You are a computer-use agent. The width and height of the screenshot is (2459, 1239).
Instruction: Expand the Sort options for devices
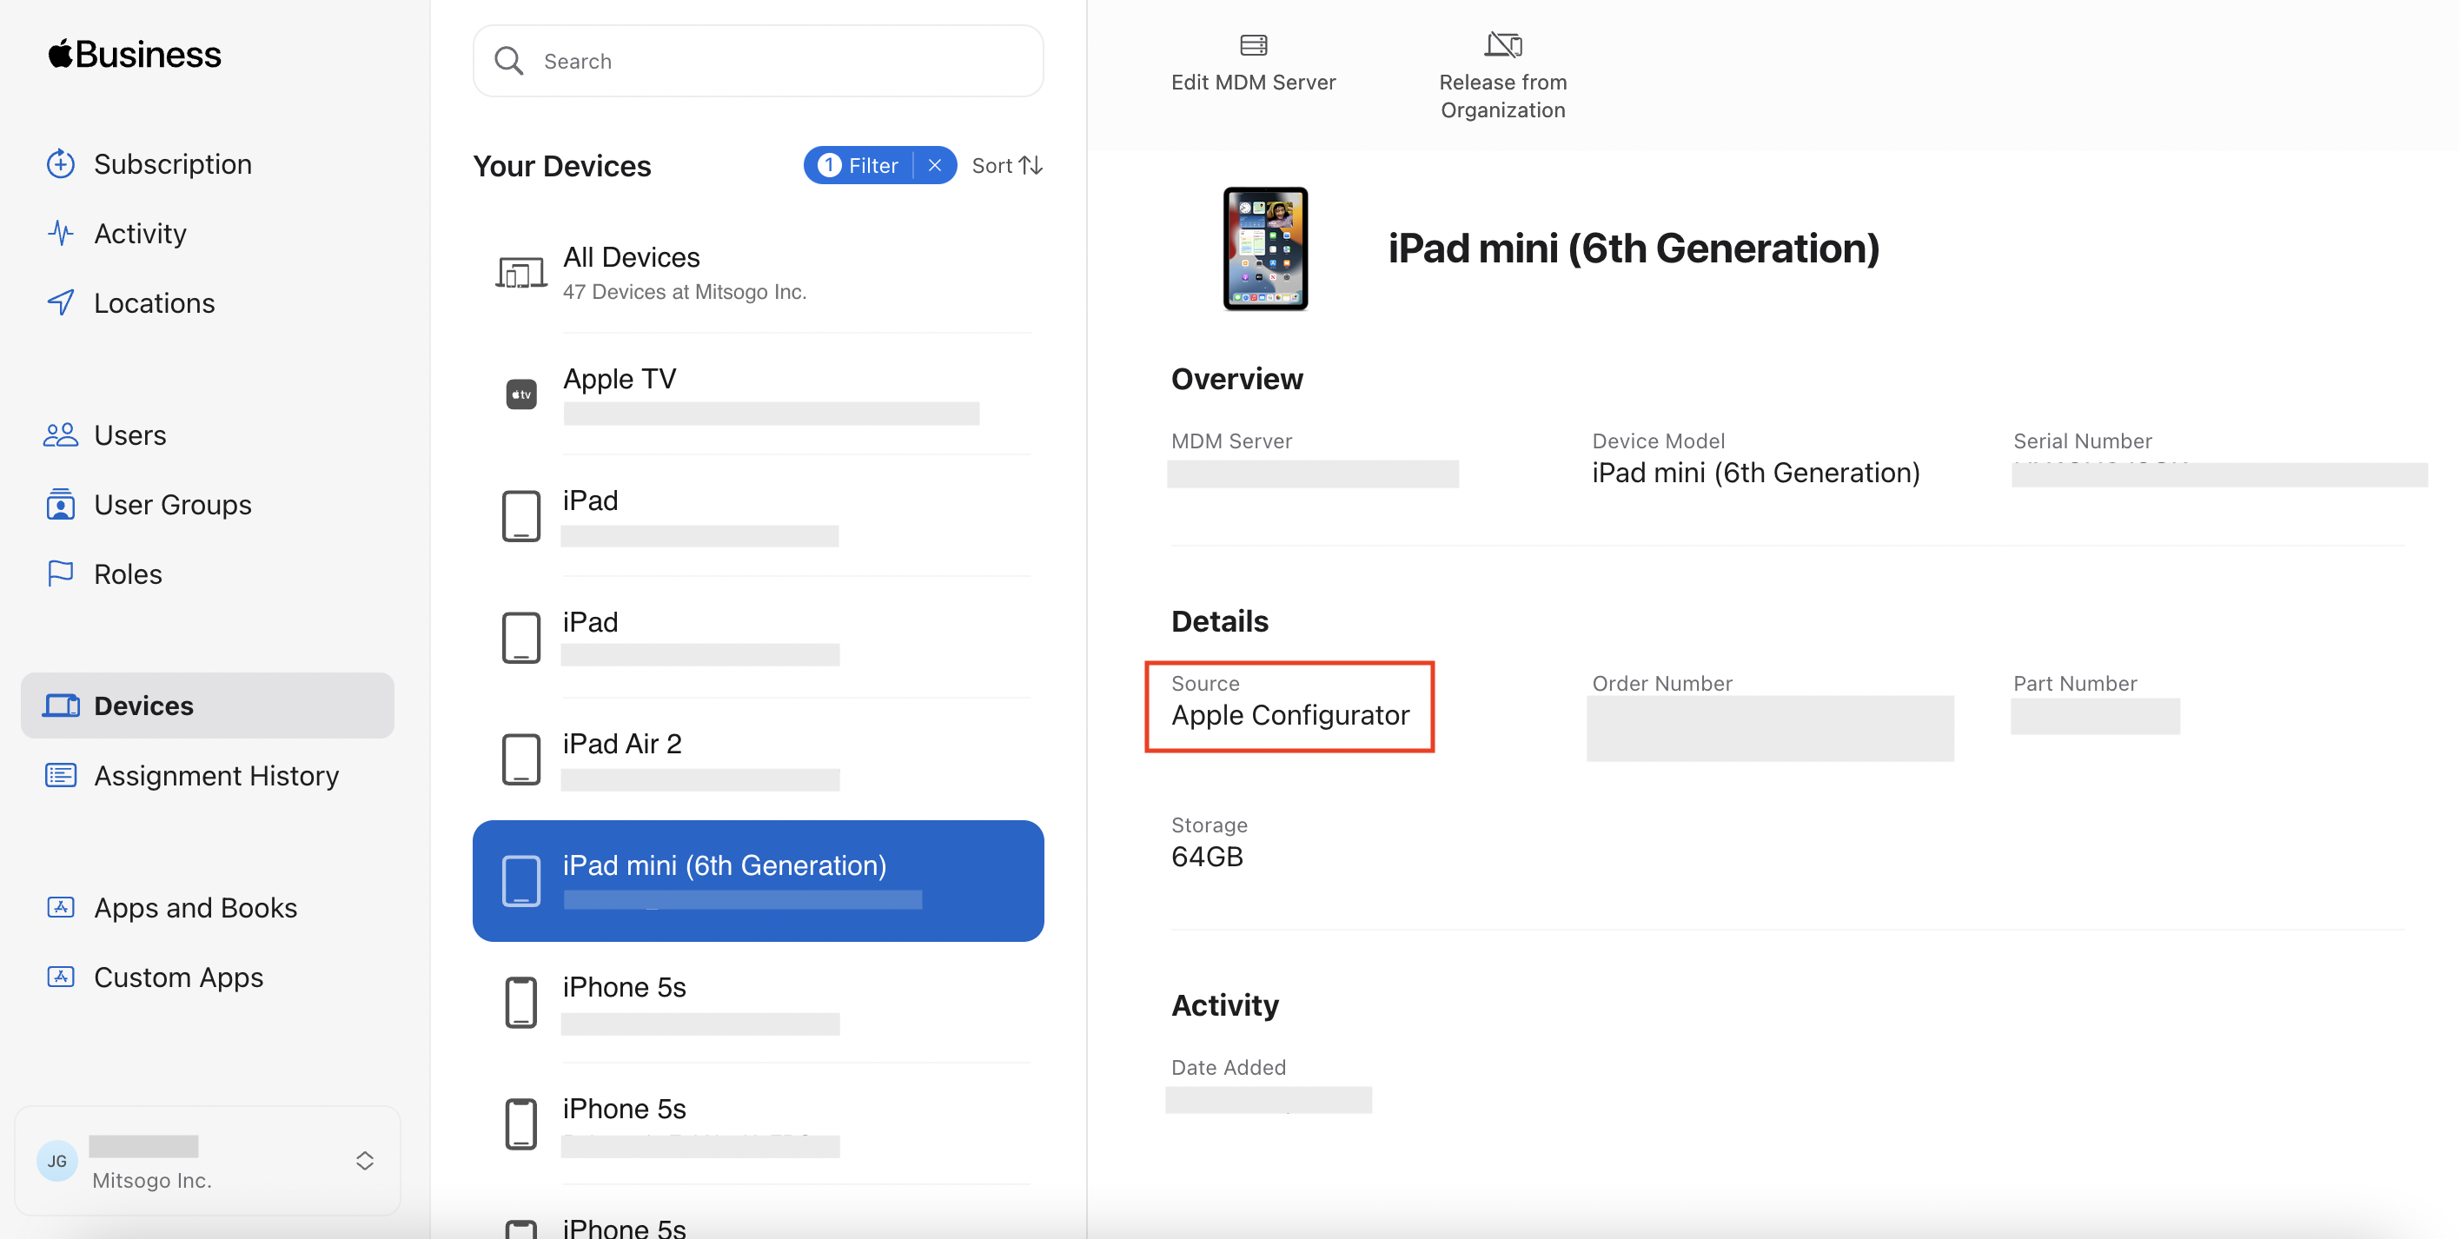[1007, 164]
